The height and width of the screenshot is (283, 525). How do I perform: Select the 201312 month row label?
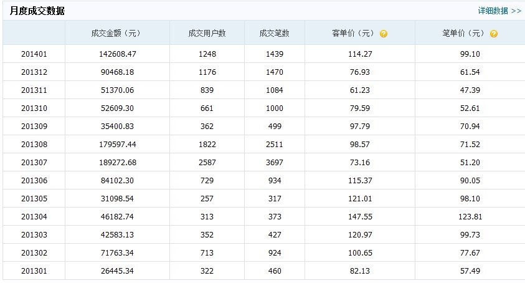click(34, 72)
